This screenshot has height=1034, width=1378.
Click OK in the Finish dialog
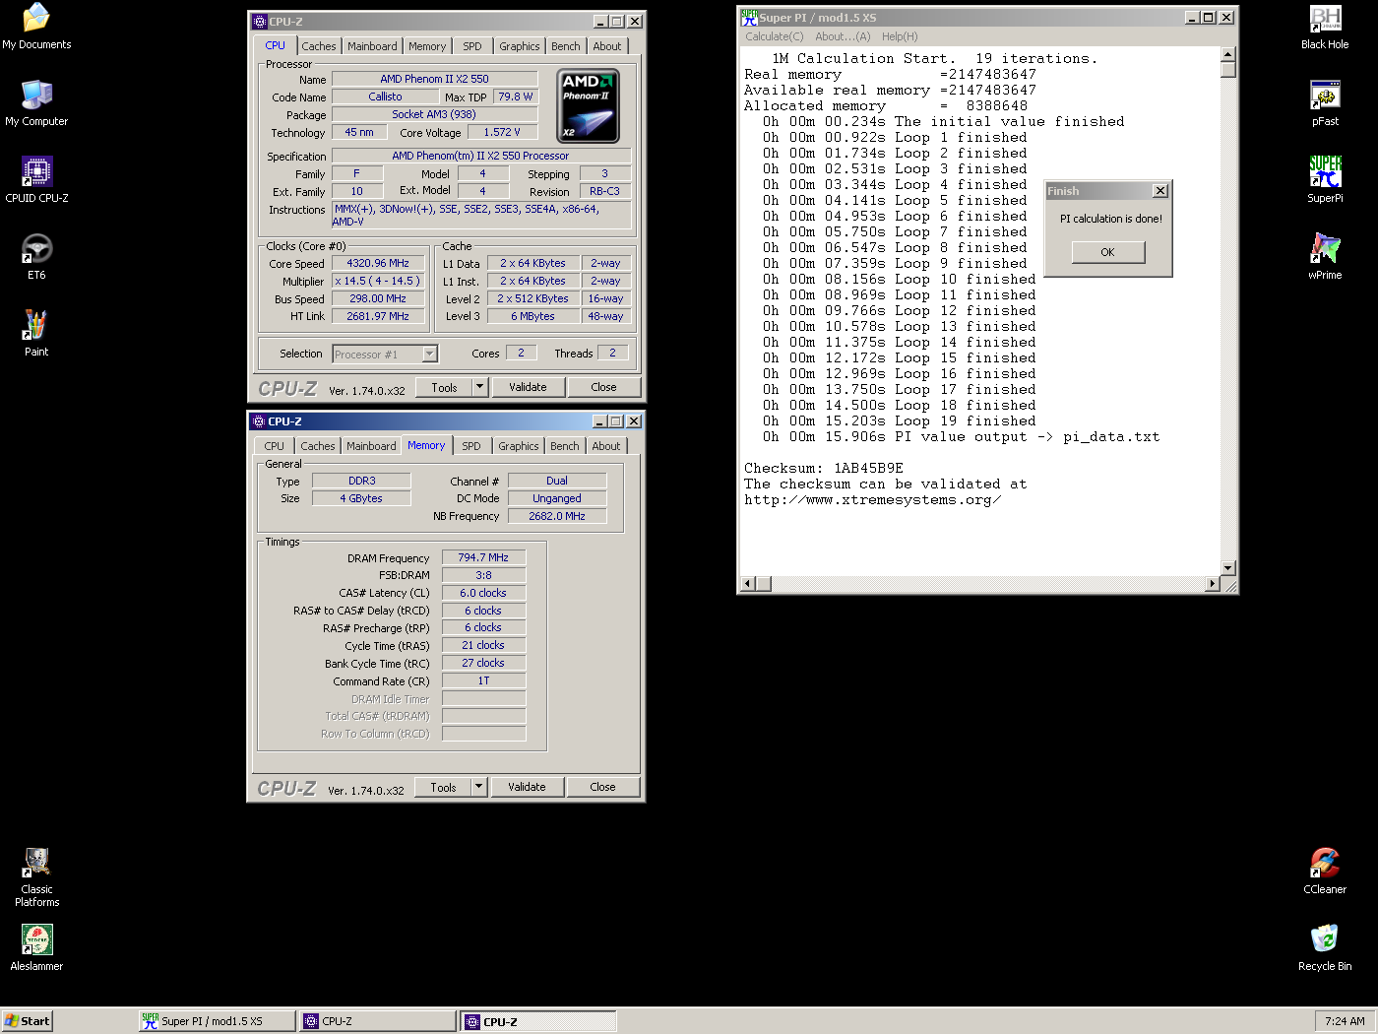[x=1108, y=252]
